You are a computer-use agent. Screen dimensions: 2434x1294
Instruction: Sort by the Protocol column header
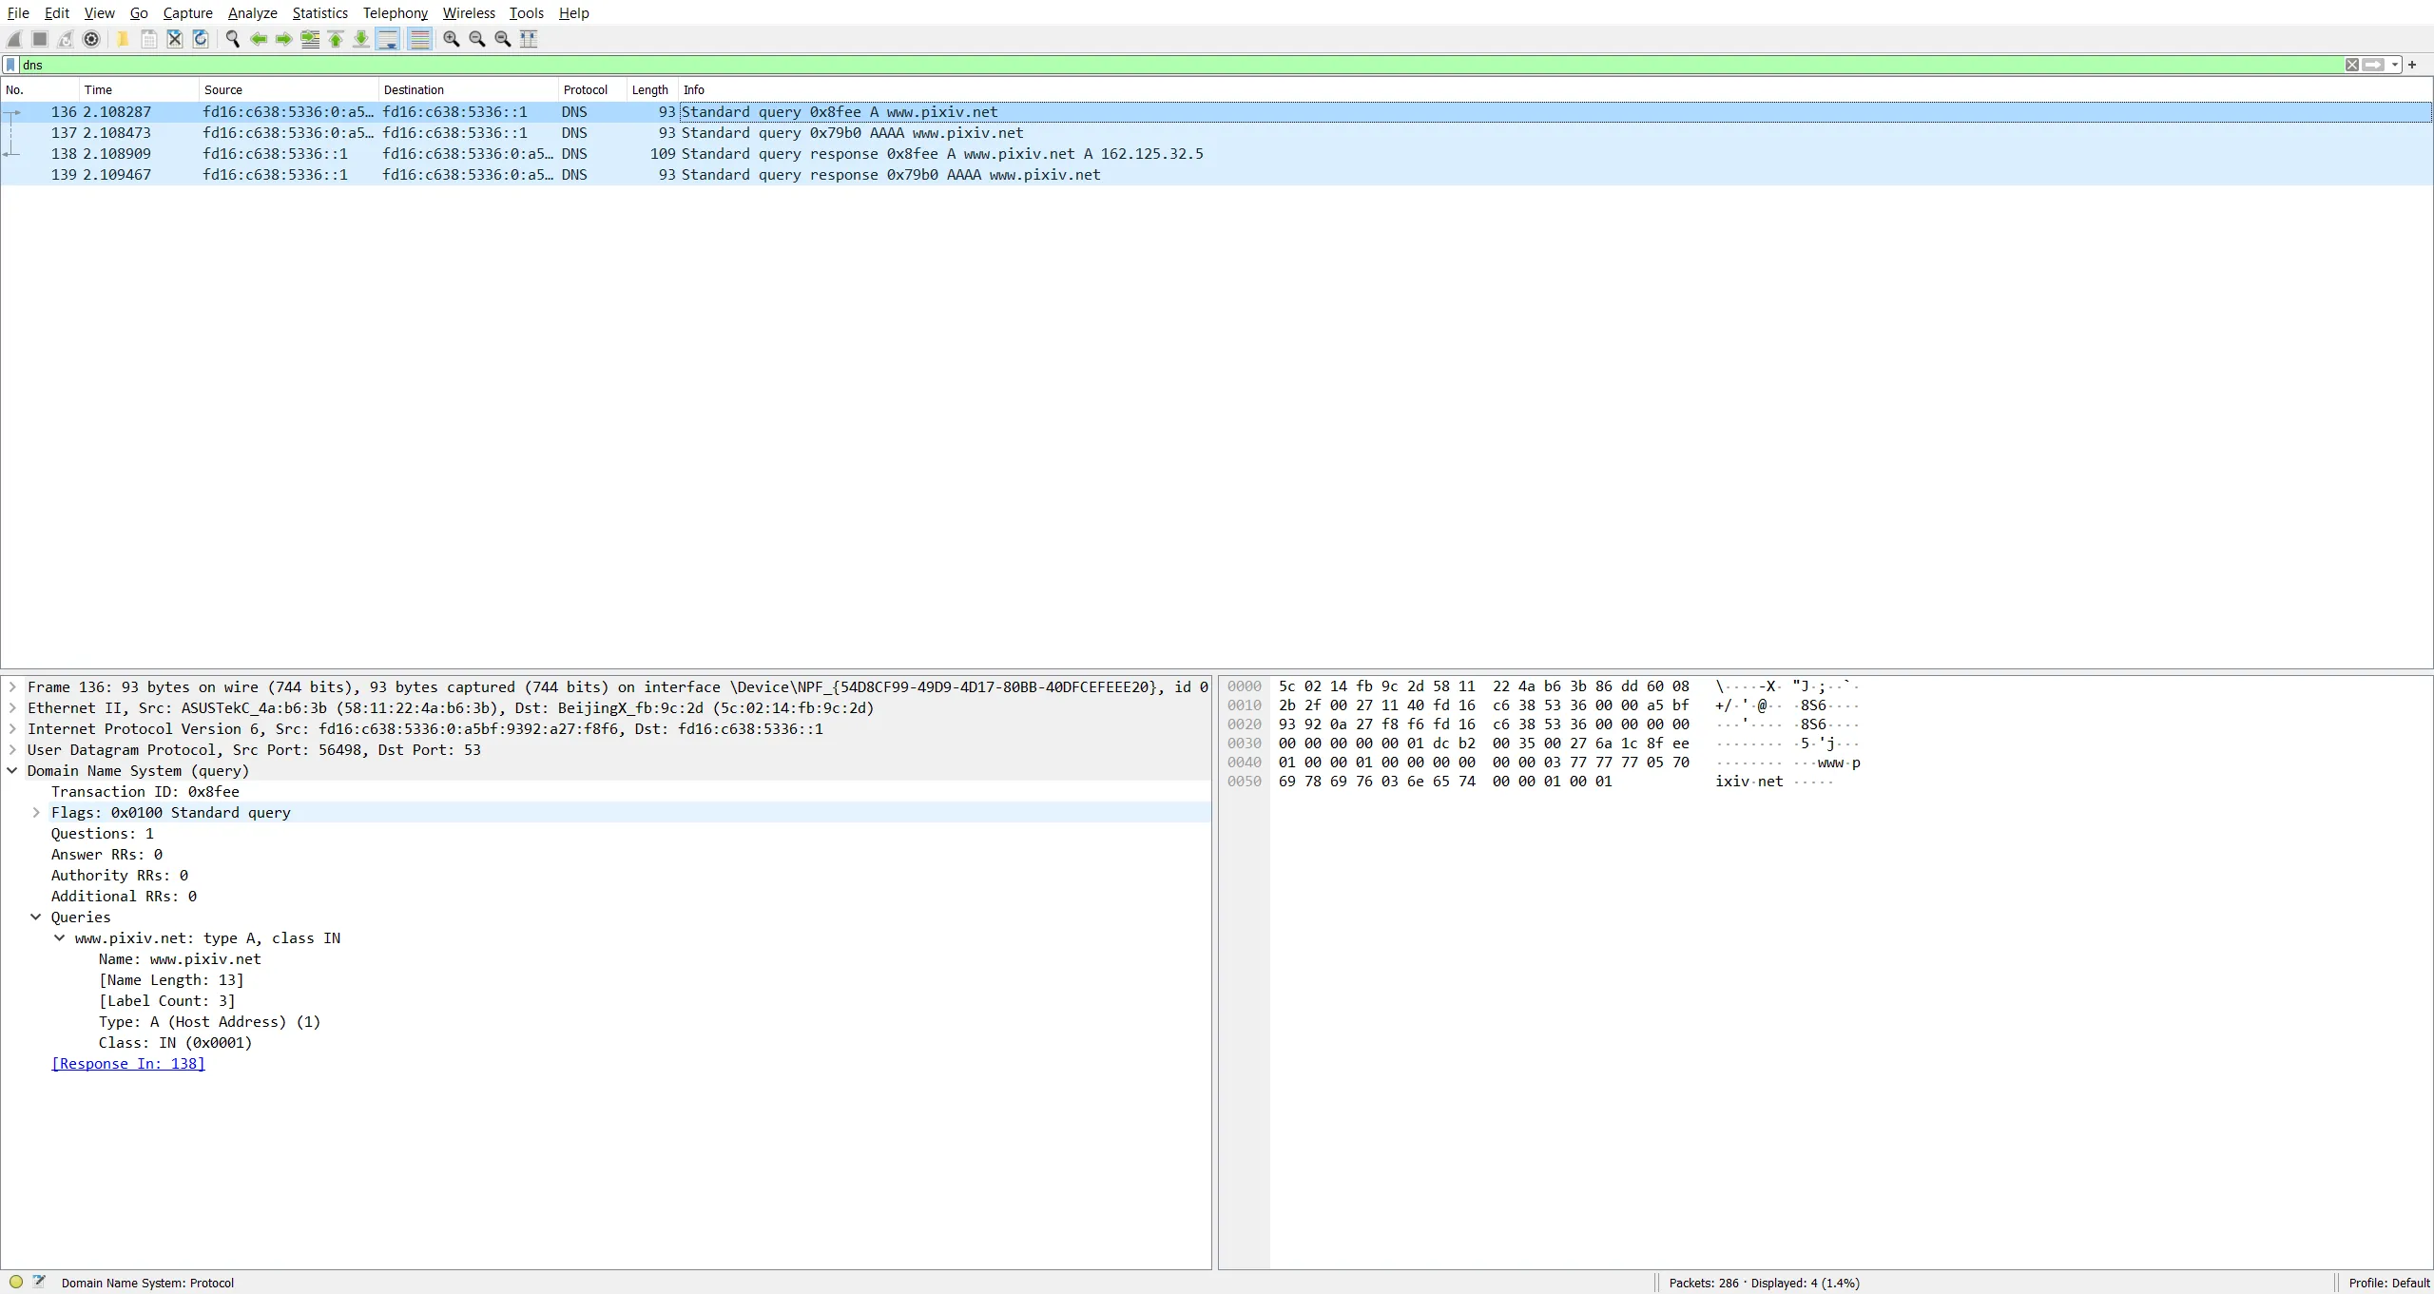591,90
